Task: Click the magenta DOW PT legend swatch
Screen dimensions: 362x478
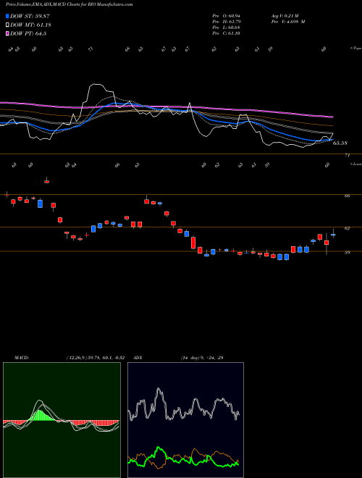Action: click(7, 33)
